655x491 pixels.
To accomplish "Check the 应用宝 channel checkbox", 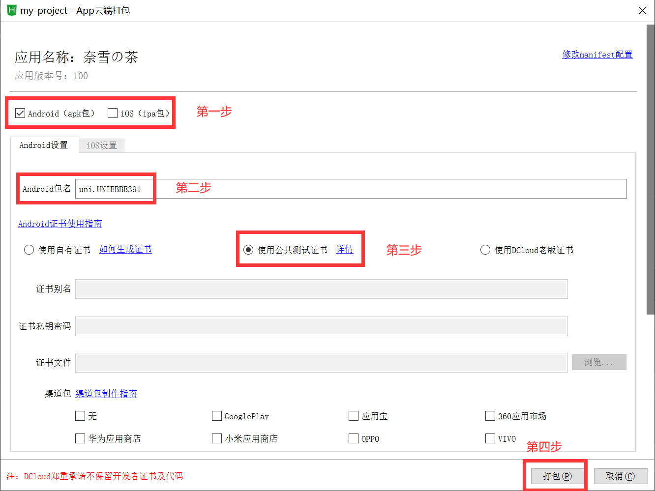I will click(354, 416).
